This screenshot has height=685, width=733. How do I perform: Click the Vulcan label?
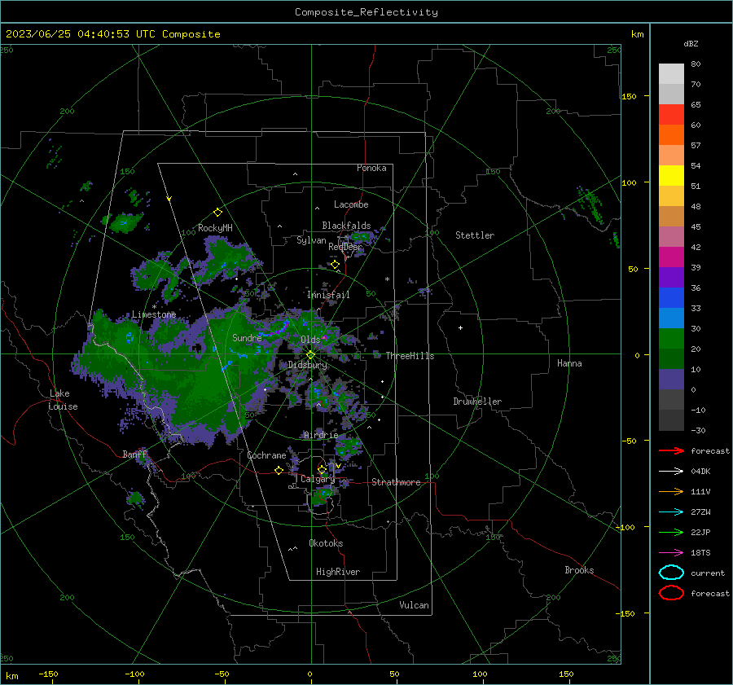(414, 605)
